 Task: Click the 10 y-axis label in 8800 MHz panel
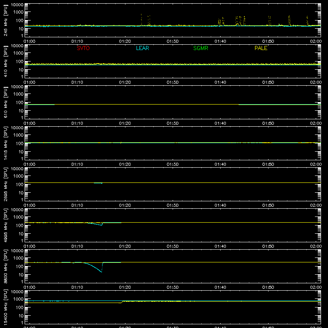(21, 275)
